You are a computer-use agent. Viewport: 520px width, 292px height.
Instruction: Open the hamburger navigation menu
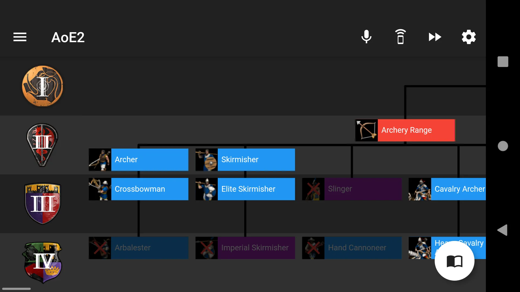click(x=20, y=37)
